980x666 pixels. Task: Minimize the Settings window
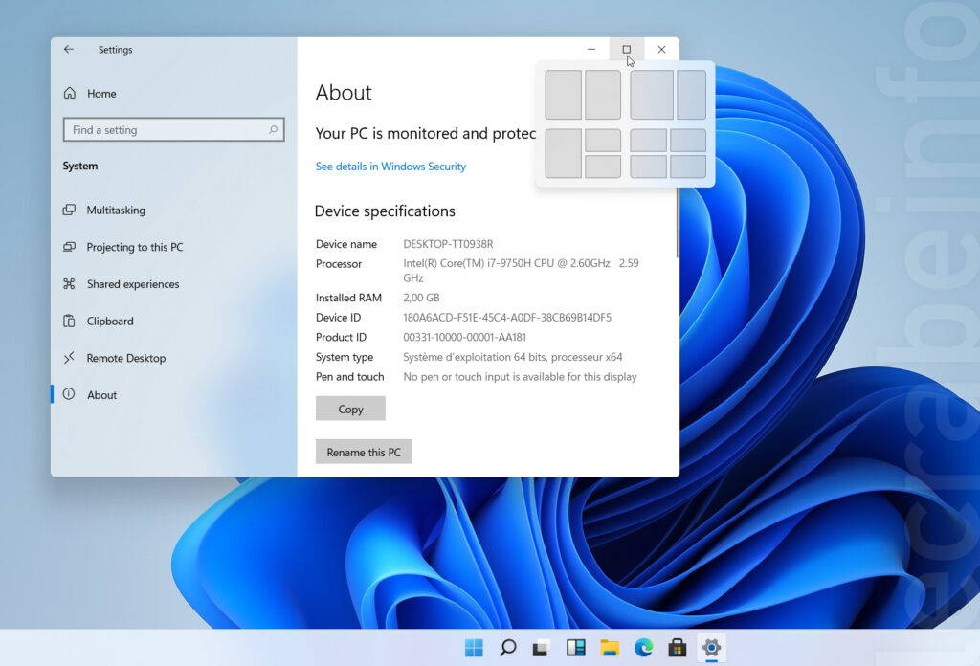pos(591,50)
